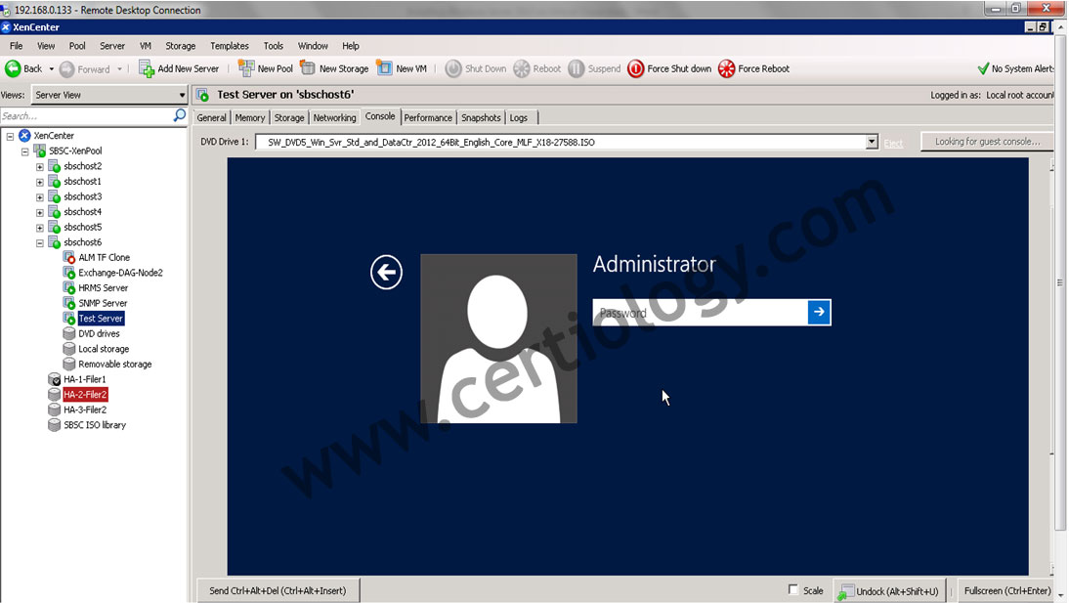Click the Reboot toolbar icon
The height and width of the screenshot is (603, 1069).
pyautogui.click(x=522, y=68)
